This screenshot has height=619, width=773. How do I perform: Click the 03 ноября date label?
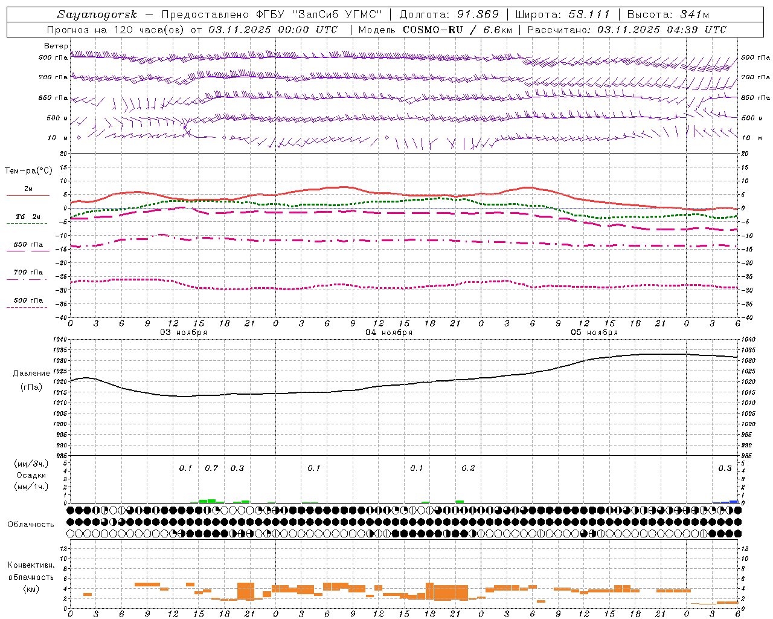[184, 332]
